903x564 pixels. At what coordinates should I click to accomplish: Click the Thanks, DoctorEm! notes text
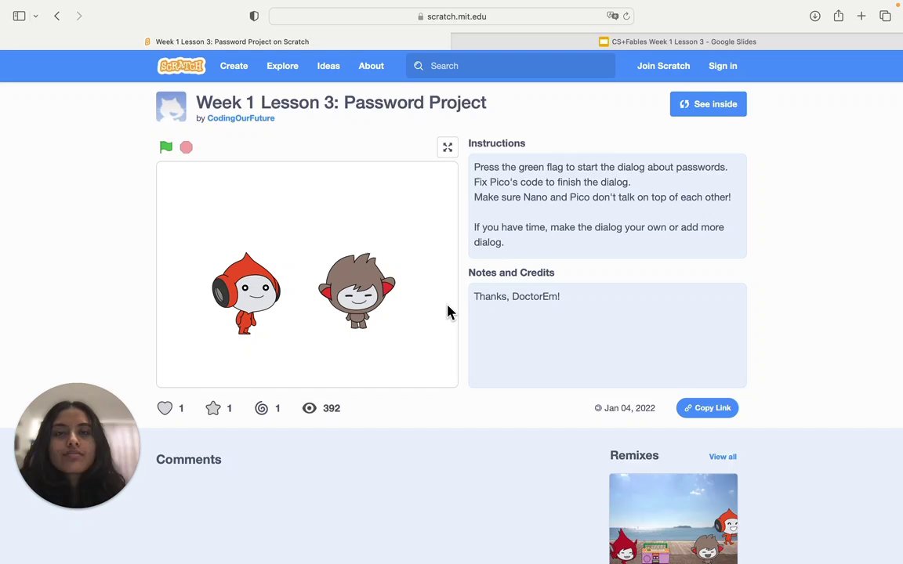point(517,296)
